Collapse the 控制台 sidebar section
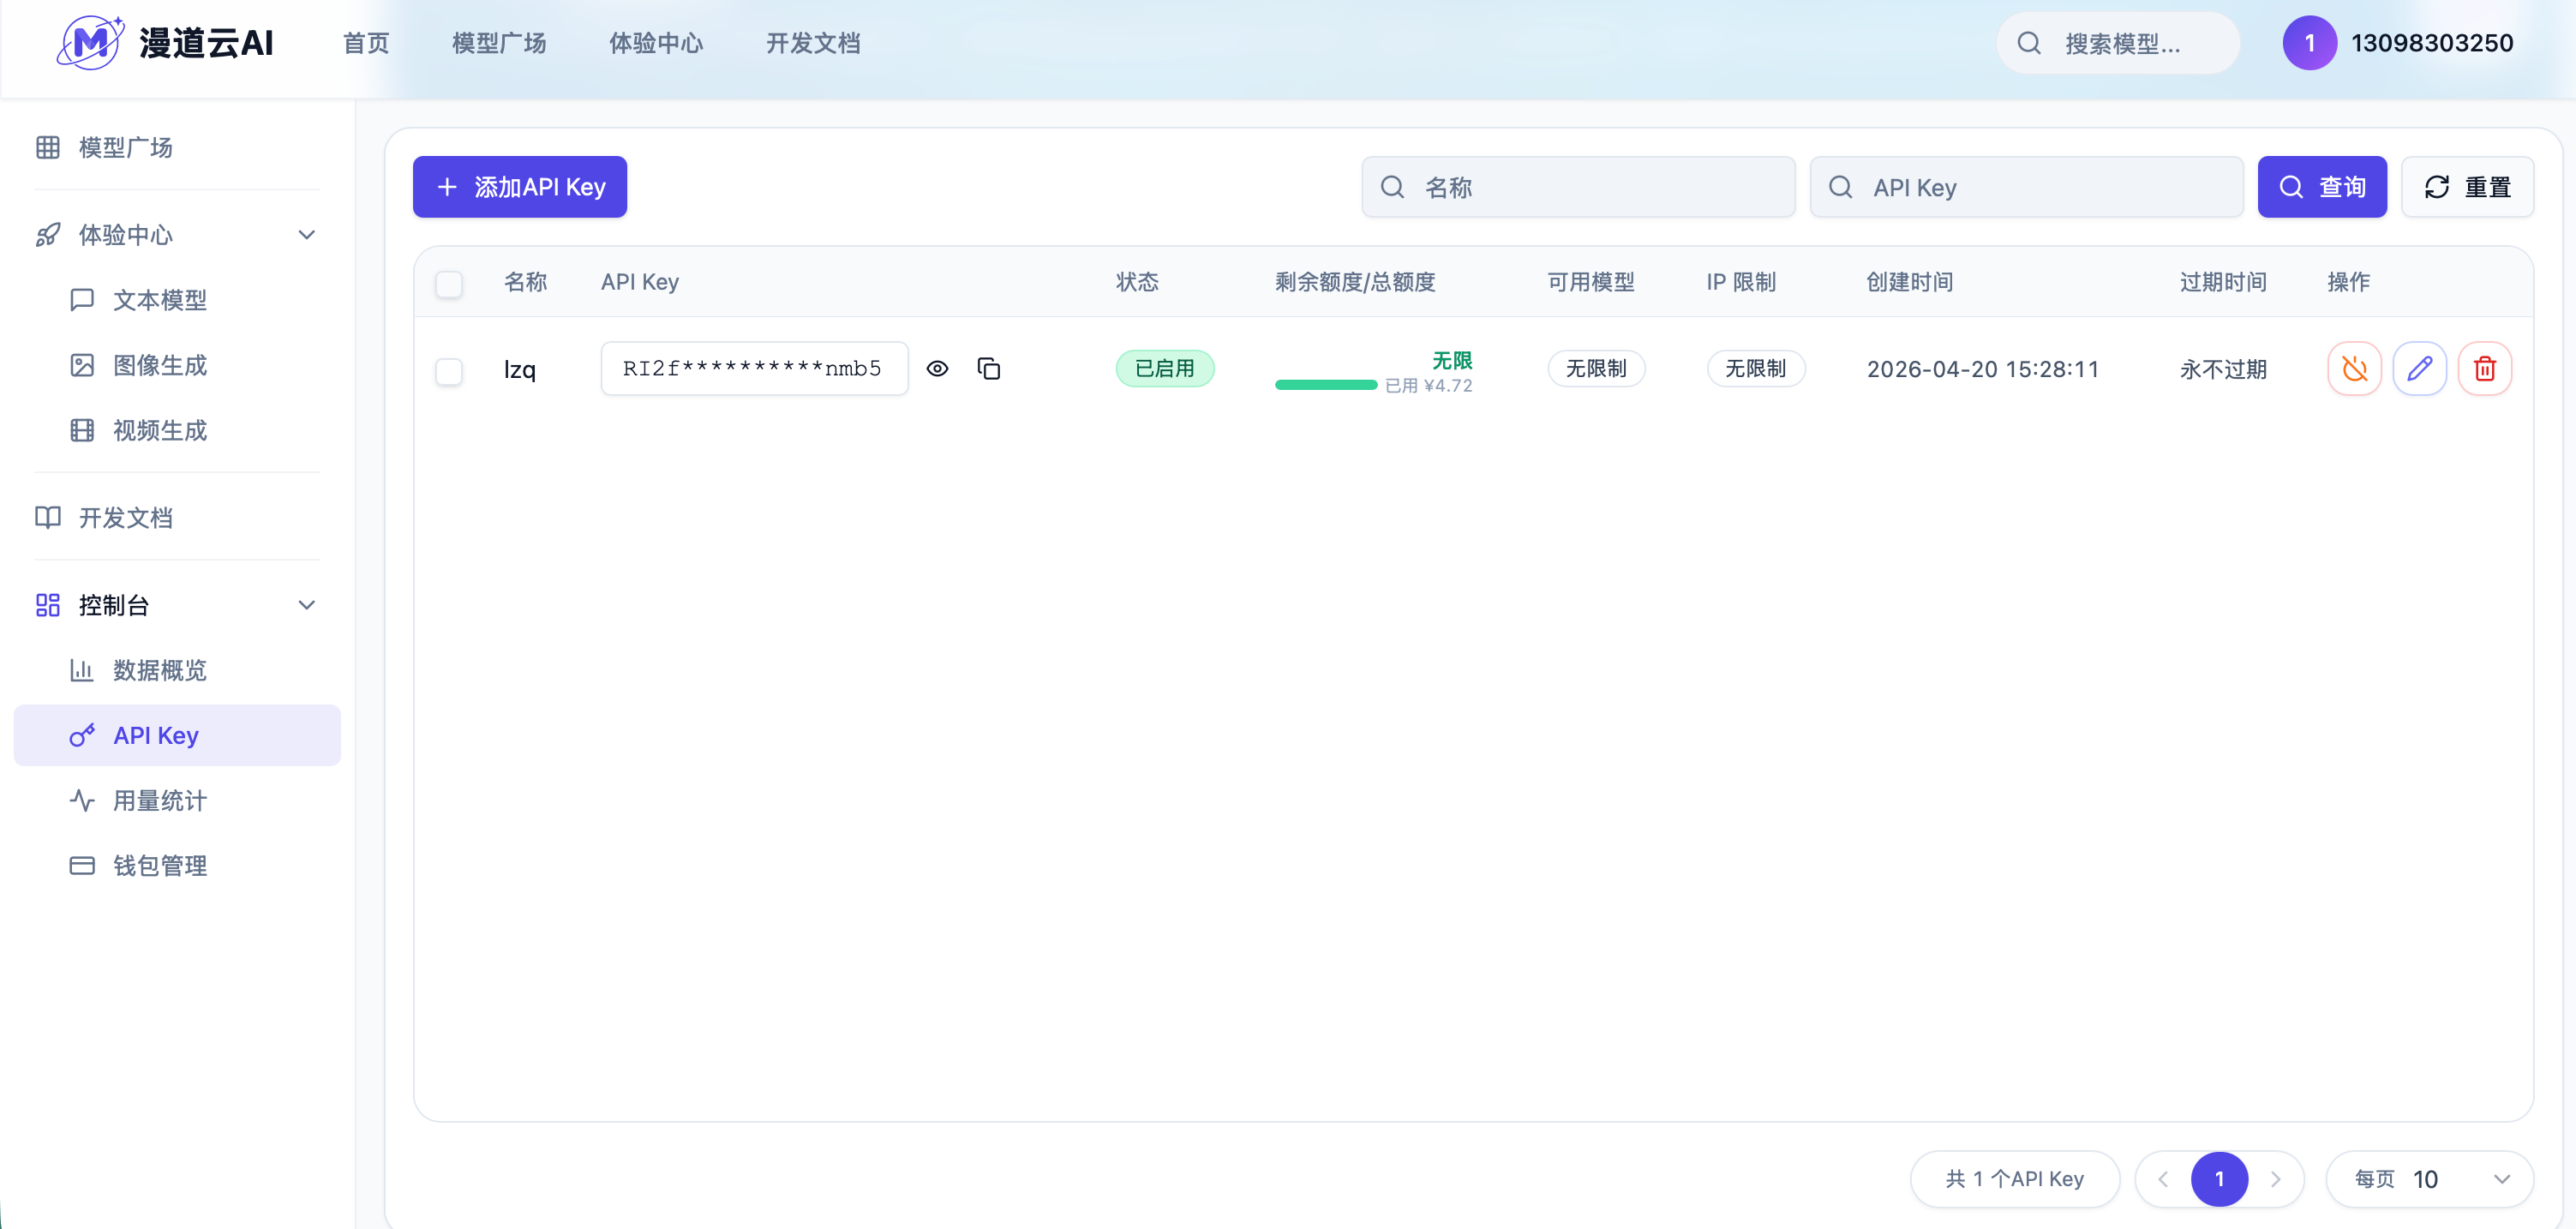 (307, 605)
